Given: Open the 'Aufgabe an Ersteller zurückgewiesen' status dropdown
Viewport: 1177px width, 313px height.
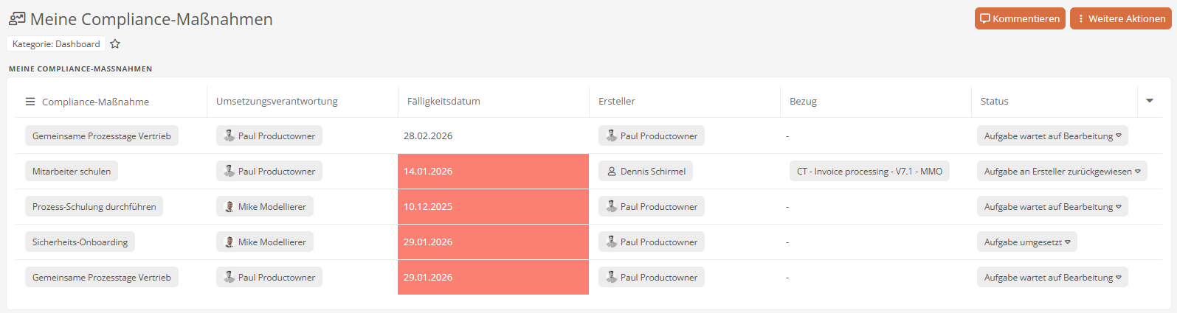Looking at the screenshot, I should tap(1137, 172).
